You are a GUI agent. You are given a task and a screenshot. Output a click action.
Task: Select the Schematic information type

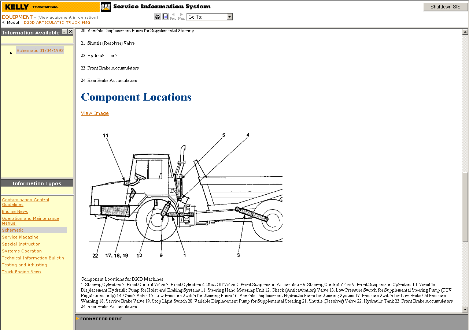[x=13, y=230]
